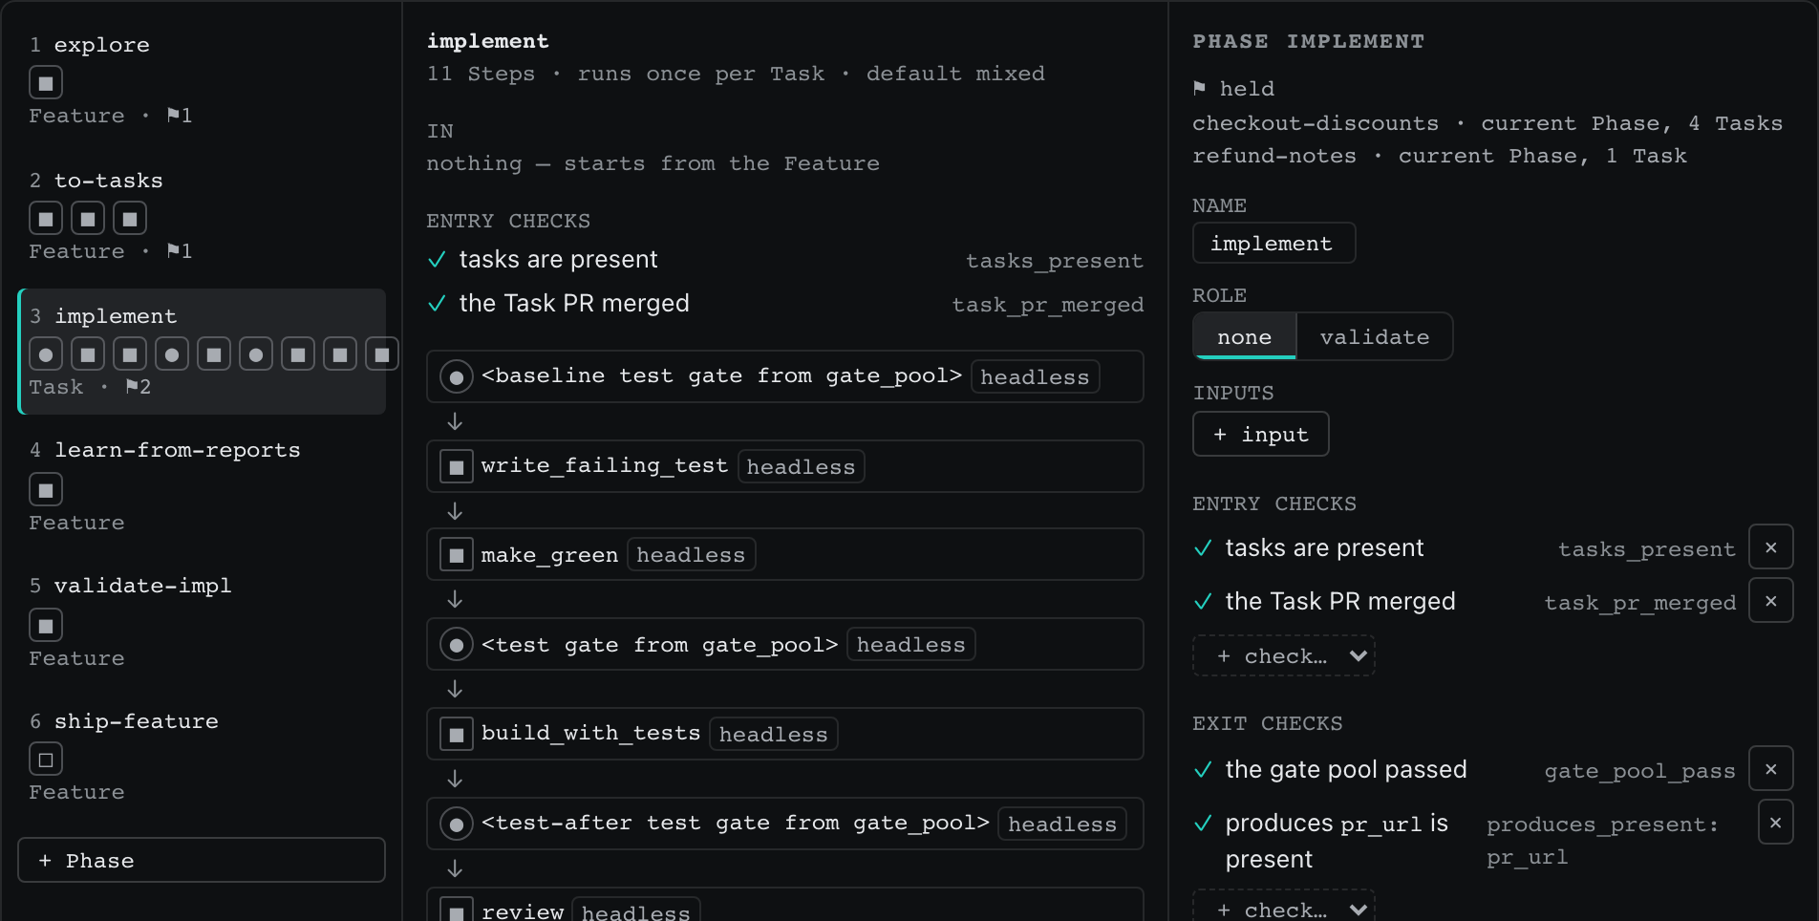Image resolution: width=1819 pixels, height=921 pixels.
Task: Remove task_pr_merged entry check
Action: 1771,601
